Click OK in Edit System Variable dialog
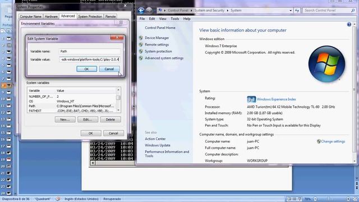The image size is (359, 202). coord(86,69)
